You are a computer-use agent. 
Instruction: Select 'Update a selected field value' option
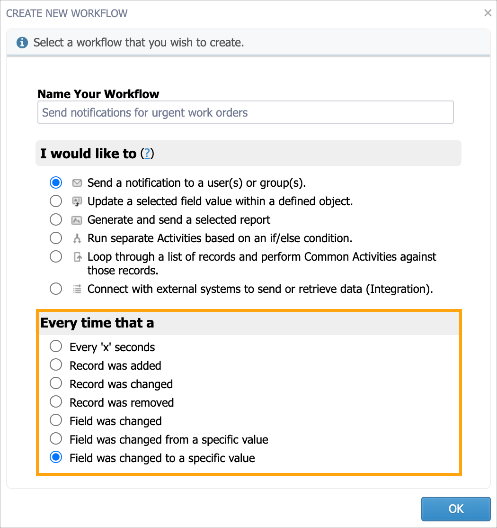tap(56, 201)
